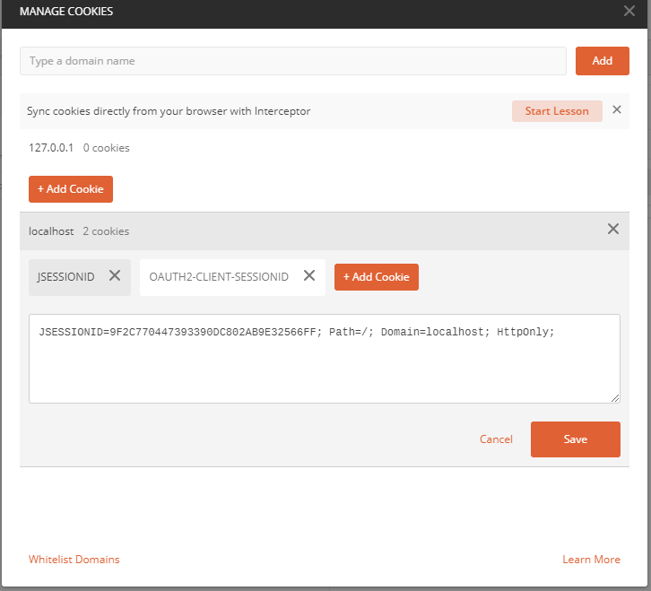Add a cookie for 127.0.0.1
Image resolution: width=651 pixels, height=591 pixels.
point(71,189)
